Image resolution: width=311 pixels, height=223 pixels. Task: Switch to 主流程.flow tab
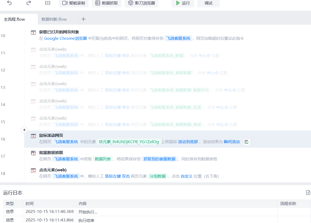(14, 19)
